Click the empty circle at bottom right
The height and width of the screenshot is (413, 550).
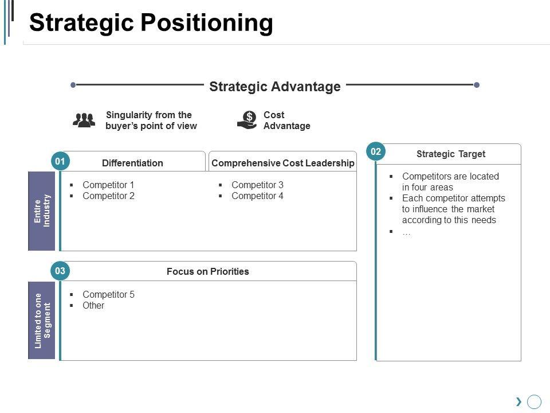click(x=534, y=402)
